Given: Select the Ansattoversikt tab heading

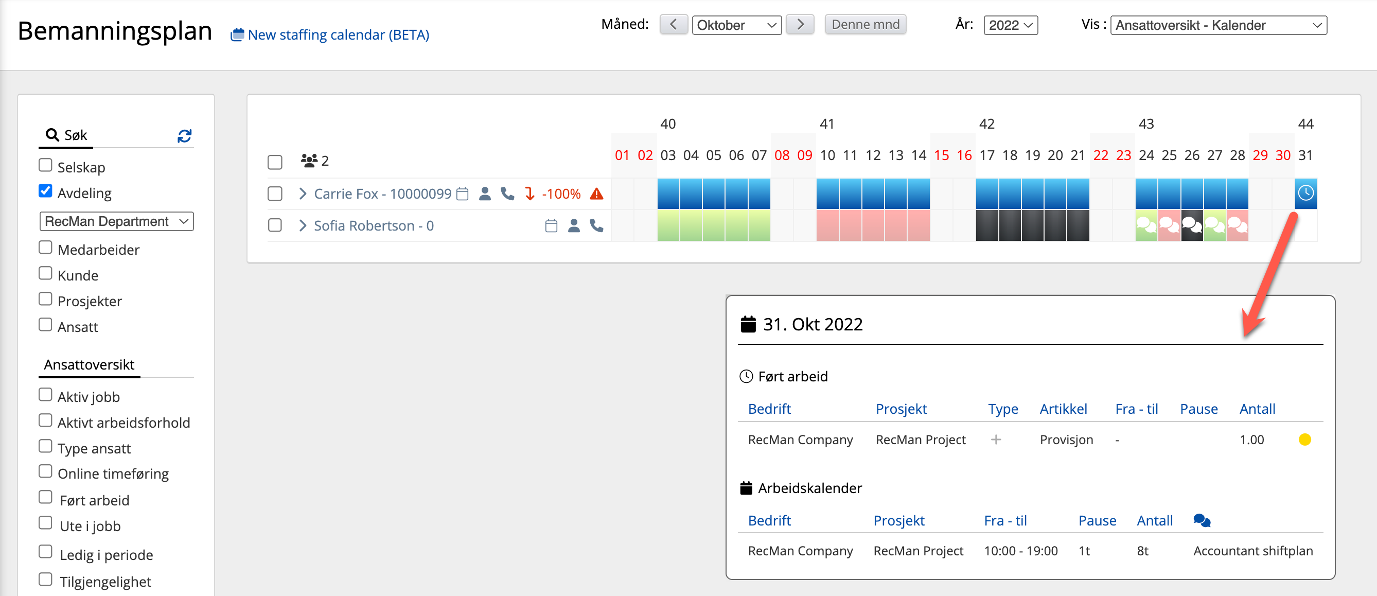Looking at the screenshot, I should (89, 364).
